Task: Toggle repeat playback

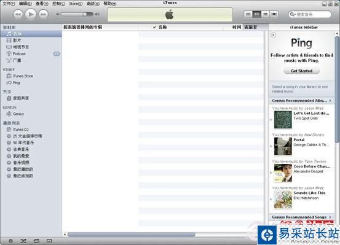Action: point(36,241)
